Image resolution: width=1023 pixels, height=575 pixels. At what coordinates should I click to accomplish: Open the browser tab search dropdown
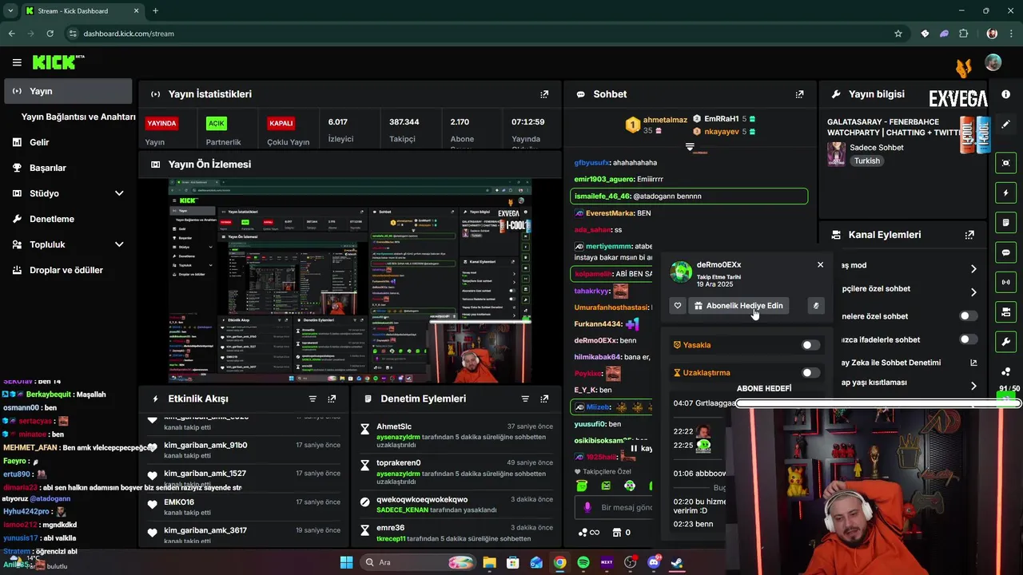[10, 11]
